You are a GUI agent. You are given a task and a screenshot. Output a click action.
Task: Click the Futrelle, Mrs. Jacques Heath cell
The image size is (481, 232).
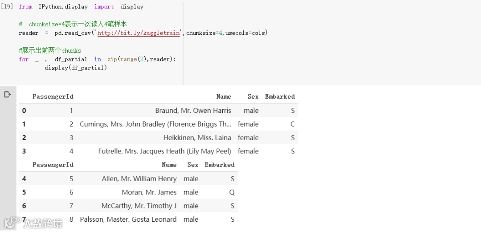[x=164, y=151]
